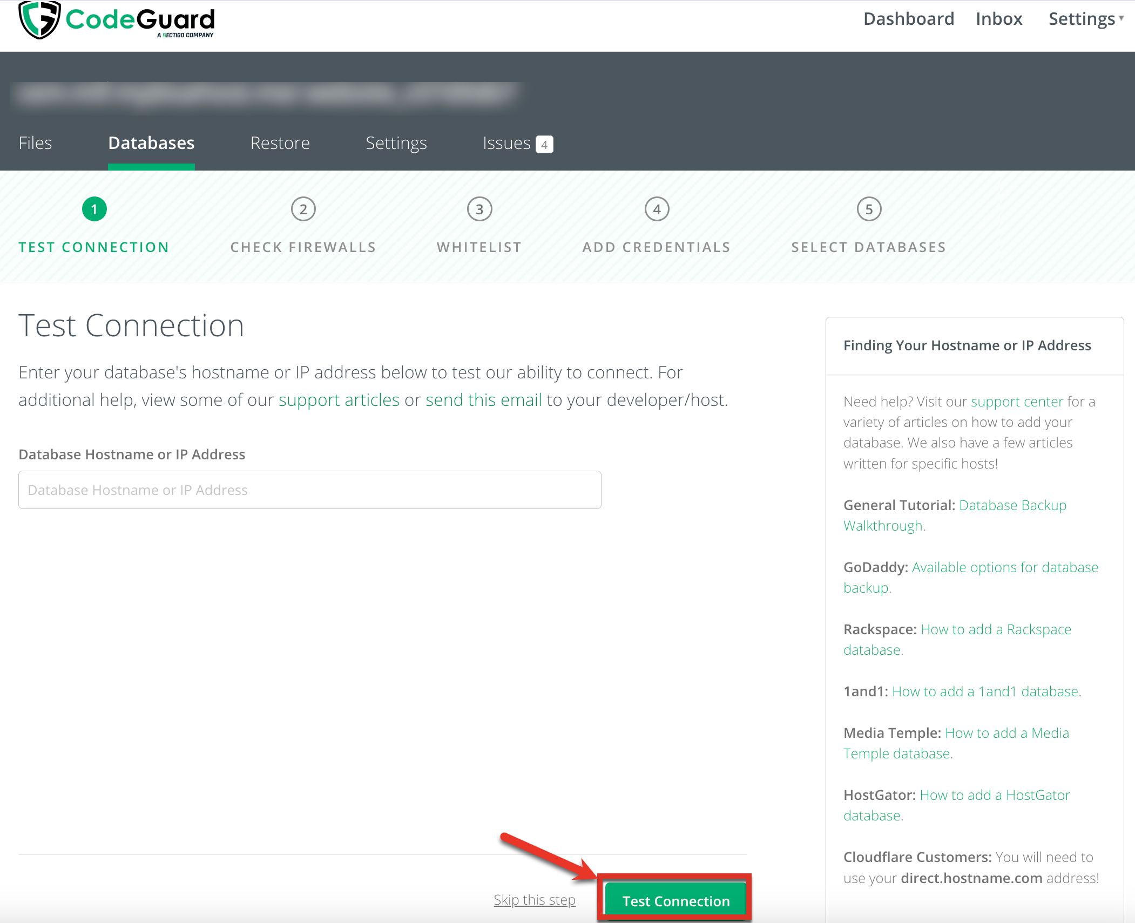
Task: Click the send this email link
Action: (483, 400)
